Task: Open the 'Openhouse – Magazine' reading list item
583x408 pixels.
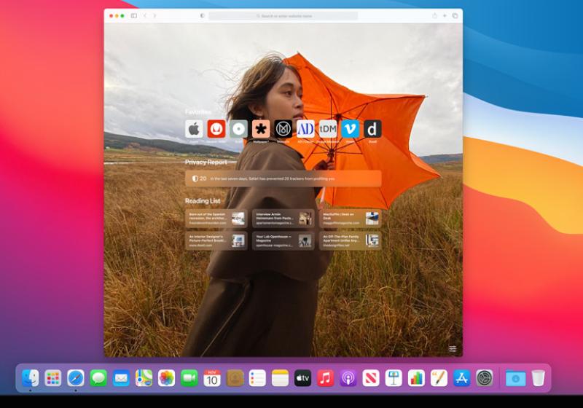Action: click(x=283, y=240)
